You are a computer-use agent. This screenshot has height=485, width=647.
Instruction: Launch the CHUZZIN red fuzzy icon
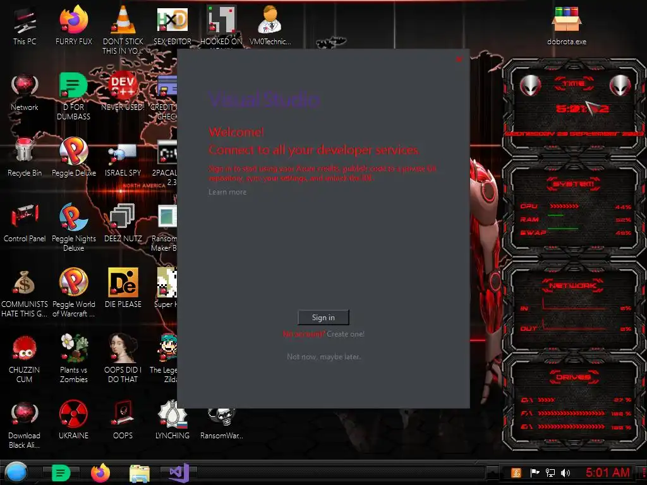(x=25, y=359)
